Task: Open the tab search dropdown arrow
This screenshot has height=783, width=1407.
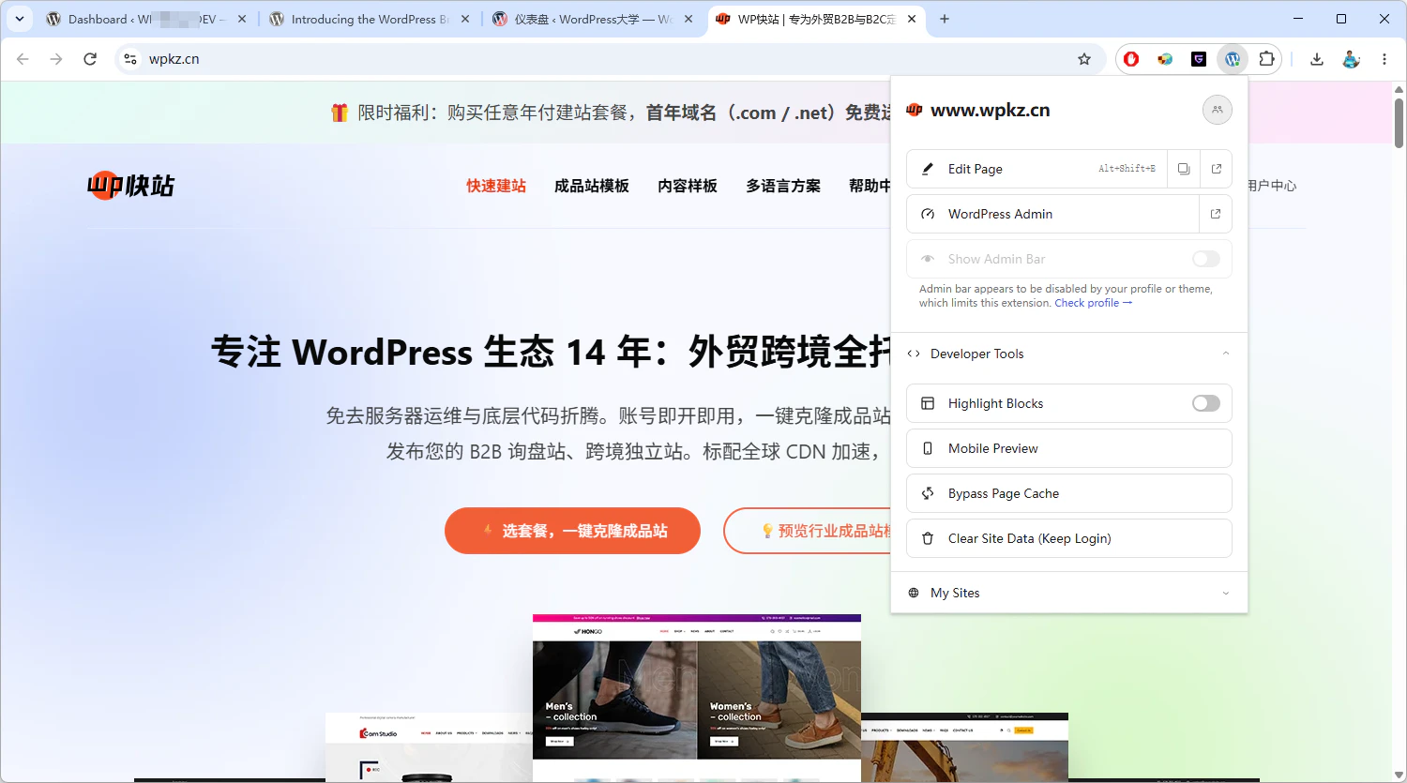Action: [19, 19]
